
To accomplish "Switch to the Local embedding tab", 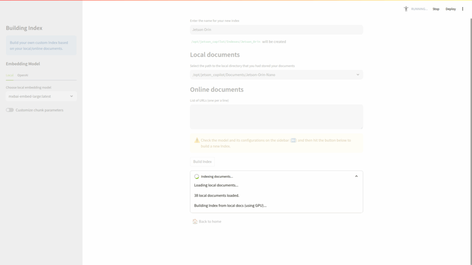I will click(x=10, y=75).
